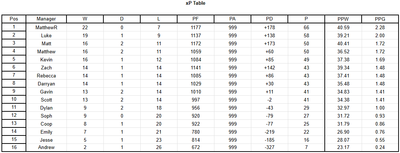
Task: Select Rebecca's name cell
Action: 46,76
